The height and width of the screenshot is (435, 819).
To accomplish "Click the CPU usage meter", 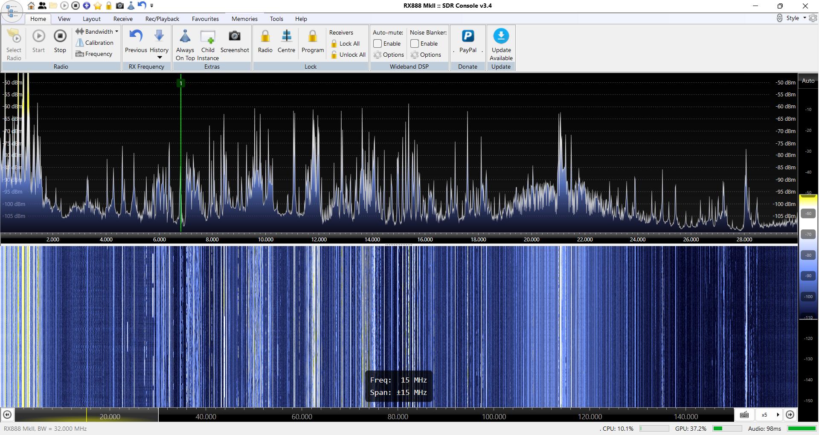I will (654, 429).
